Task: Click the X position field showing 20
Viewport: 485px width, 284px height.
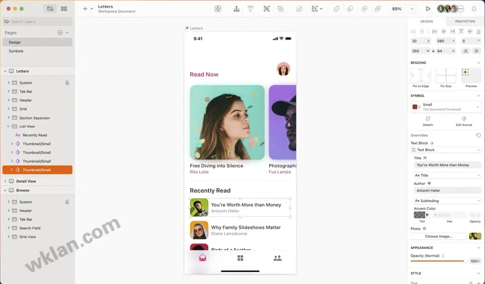Action: pyautogui.click(x=421, y=41)
